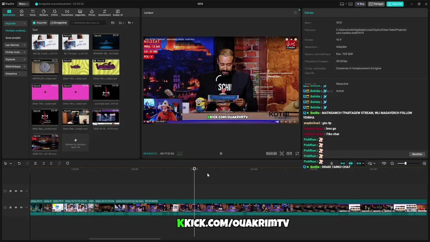The image size is (430, 242).
Task: Zoom in the timeline
Action: click(424, 163)
